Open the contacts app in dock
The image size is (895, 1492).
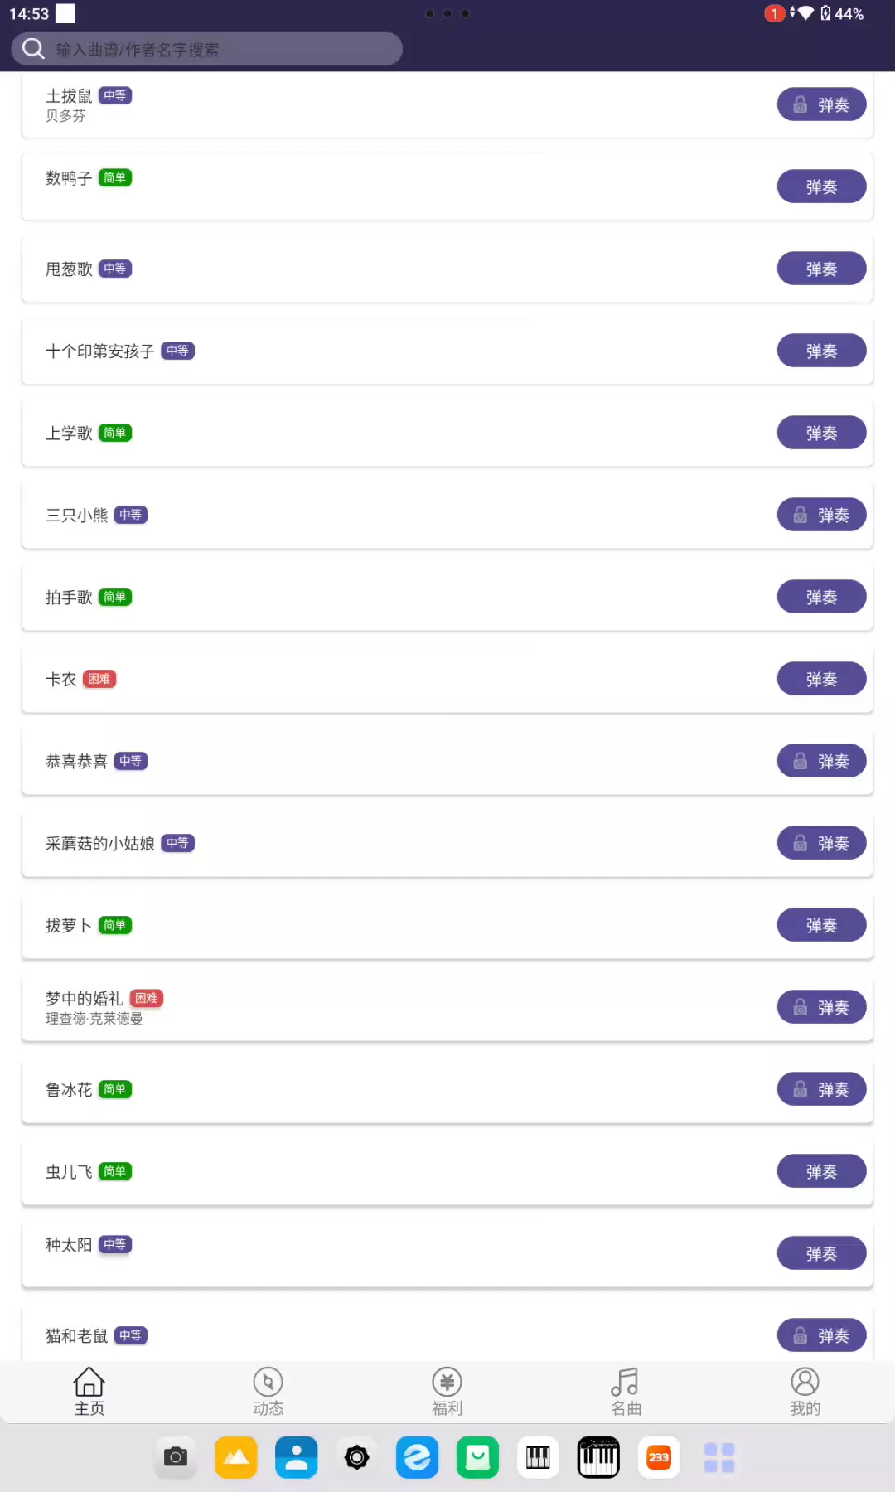click(297, 1457)
